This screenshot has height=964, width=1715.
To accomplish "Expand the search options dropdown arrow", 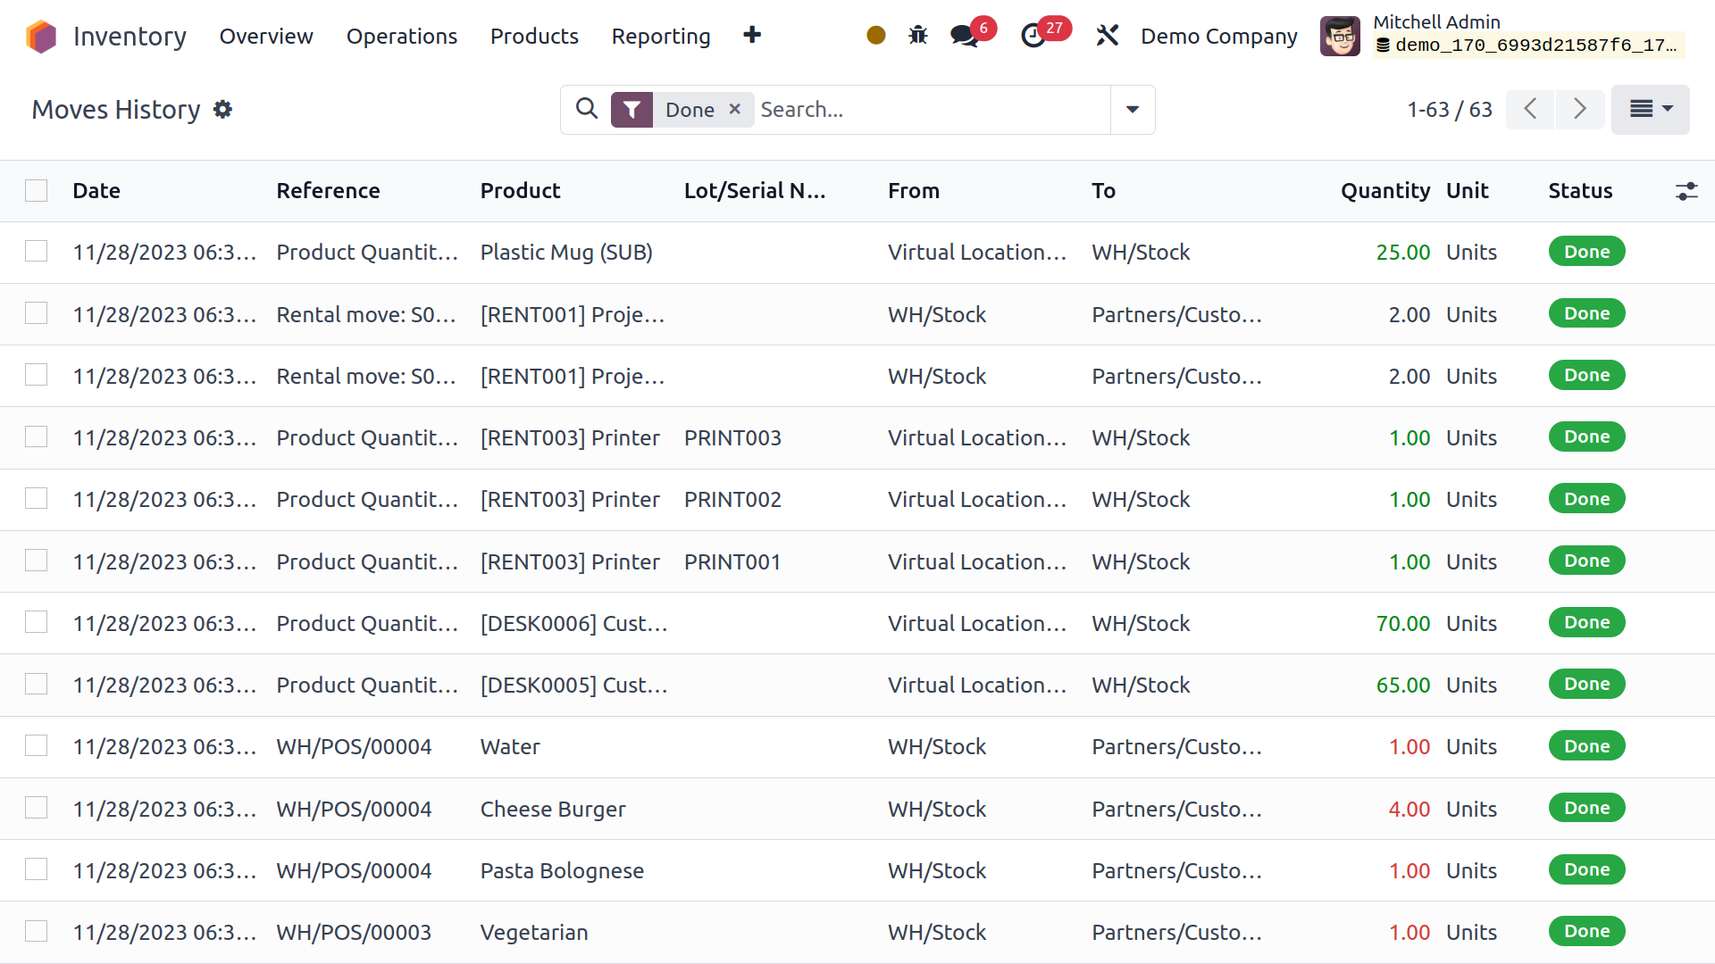I will (x=1132, y=109).
